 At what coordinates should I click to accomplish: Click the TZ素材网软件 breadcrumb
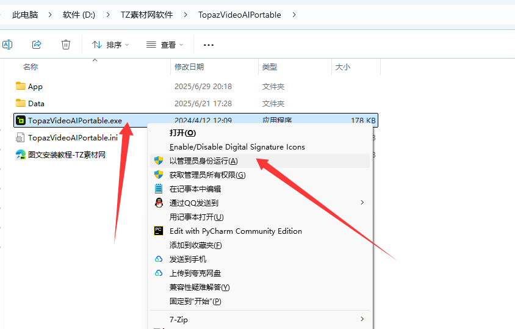[x=146, y=15]
